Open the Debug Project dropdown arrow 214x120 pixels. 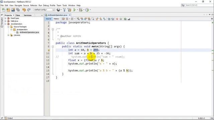(84, 10)
